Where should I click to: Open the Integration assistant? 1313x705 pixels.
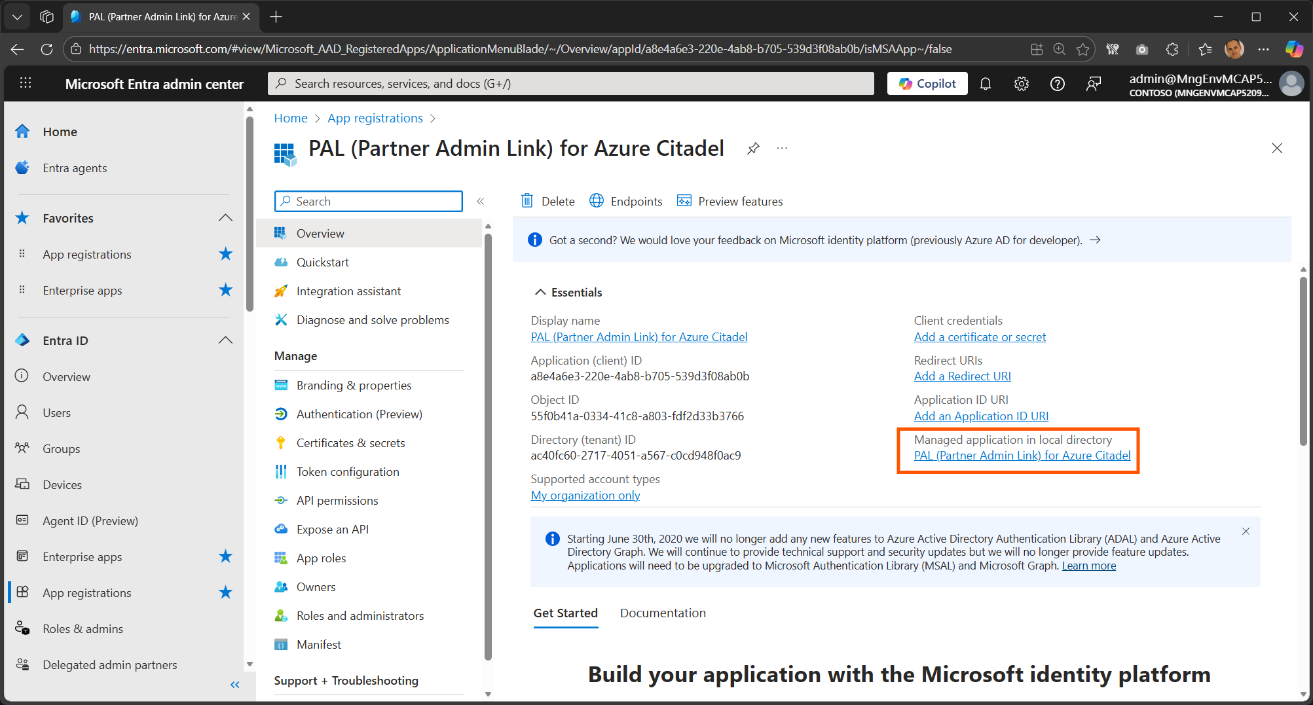[x=348, y=291]
